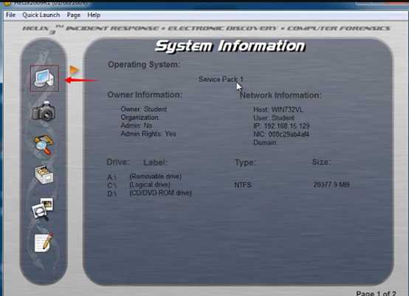This screenshot has height=296, width=409.
Task: Open the System Information computer icon
Action: click(44, 78)
